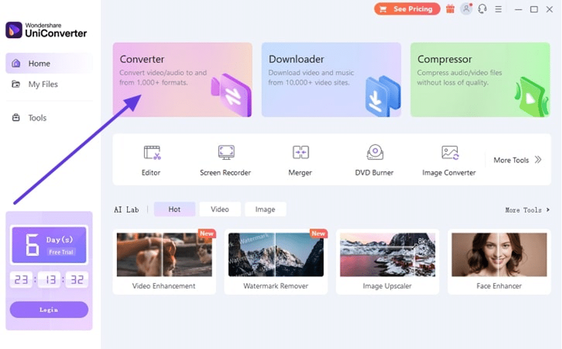Select the Video tab in AI Lab

[220, 209]
